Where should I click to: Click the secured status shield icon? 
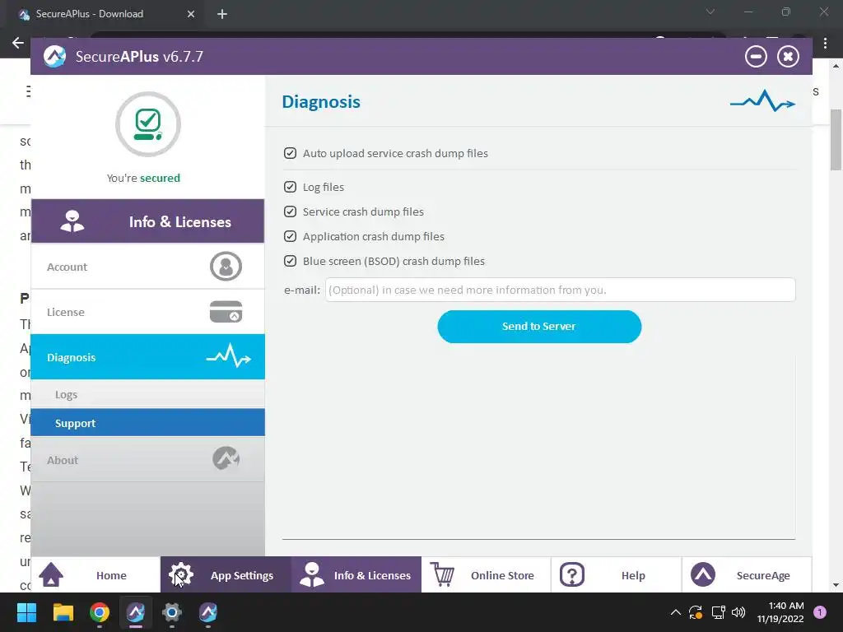[148, 124]
